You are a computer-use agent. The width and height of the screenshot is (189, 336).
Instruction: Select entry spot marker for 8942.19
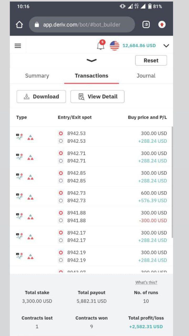click(x=61, y=253)
